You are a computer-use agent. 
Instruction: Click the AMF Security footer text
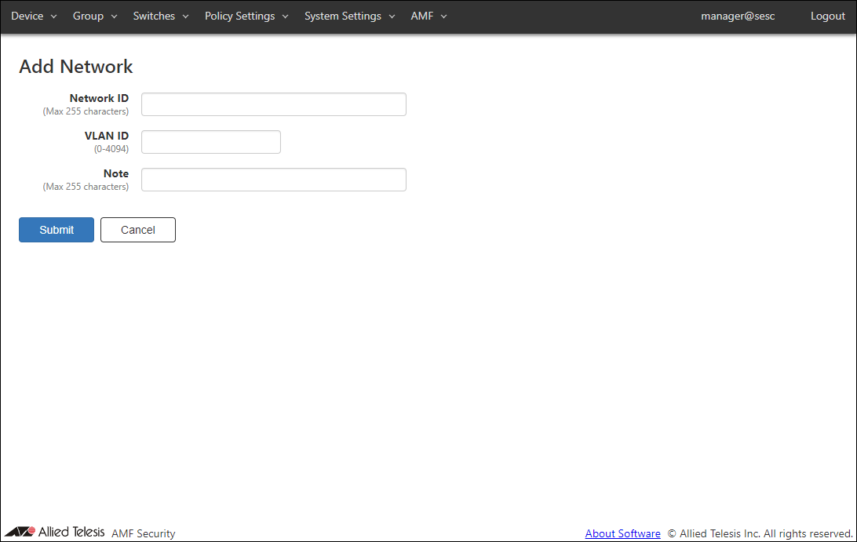coord(144,533)
